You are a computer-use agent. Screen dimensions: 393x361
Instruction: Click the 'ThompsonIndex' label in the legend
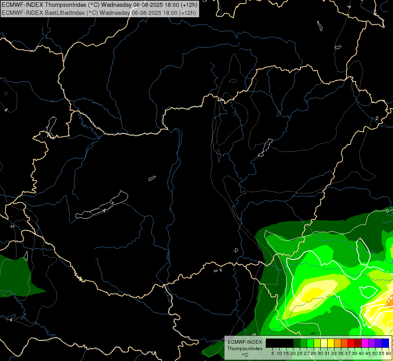coord(245,349)
